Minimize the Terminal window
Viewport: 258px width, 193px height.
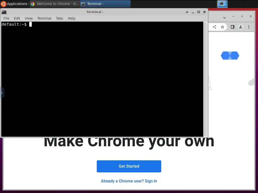pyautogui.click(x=193, y=12)
